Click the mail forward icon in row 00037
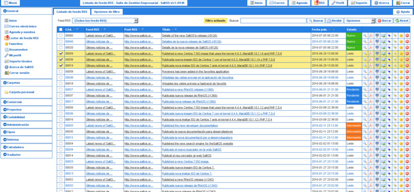 383,95
